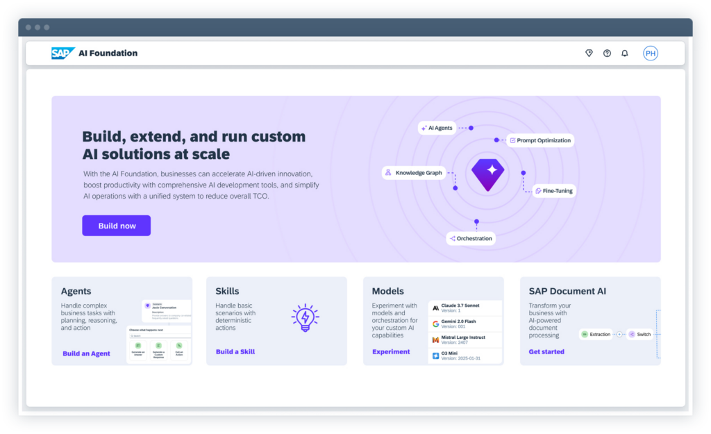Select the Claude 3.7 Sonnet model icon

point(435,306)
